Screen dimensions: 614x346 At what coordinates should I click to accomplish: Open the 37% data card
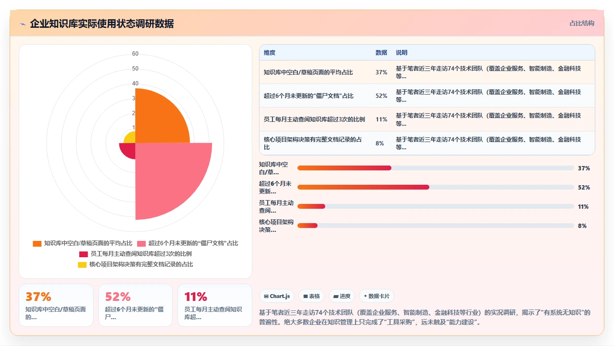pos(56,305)
